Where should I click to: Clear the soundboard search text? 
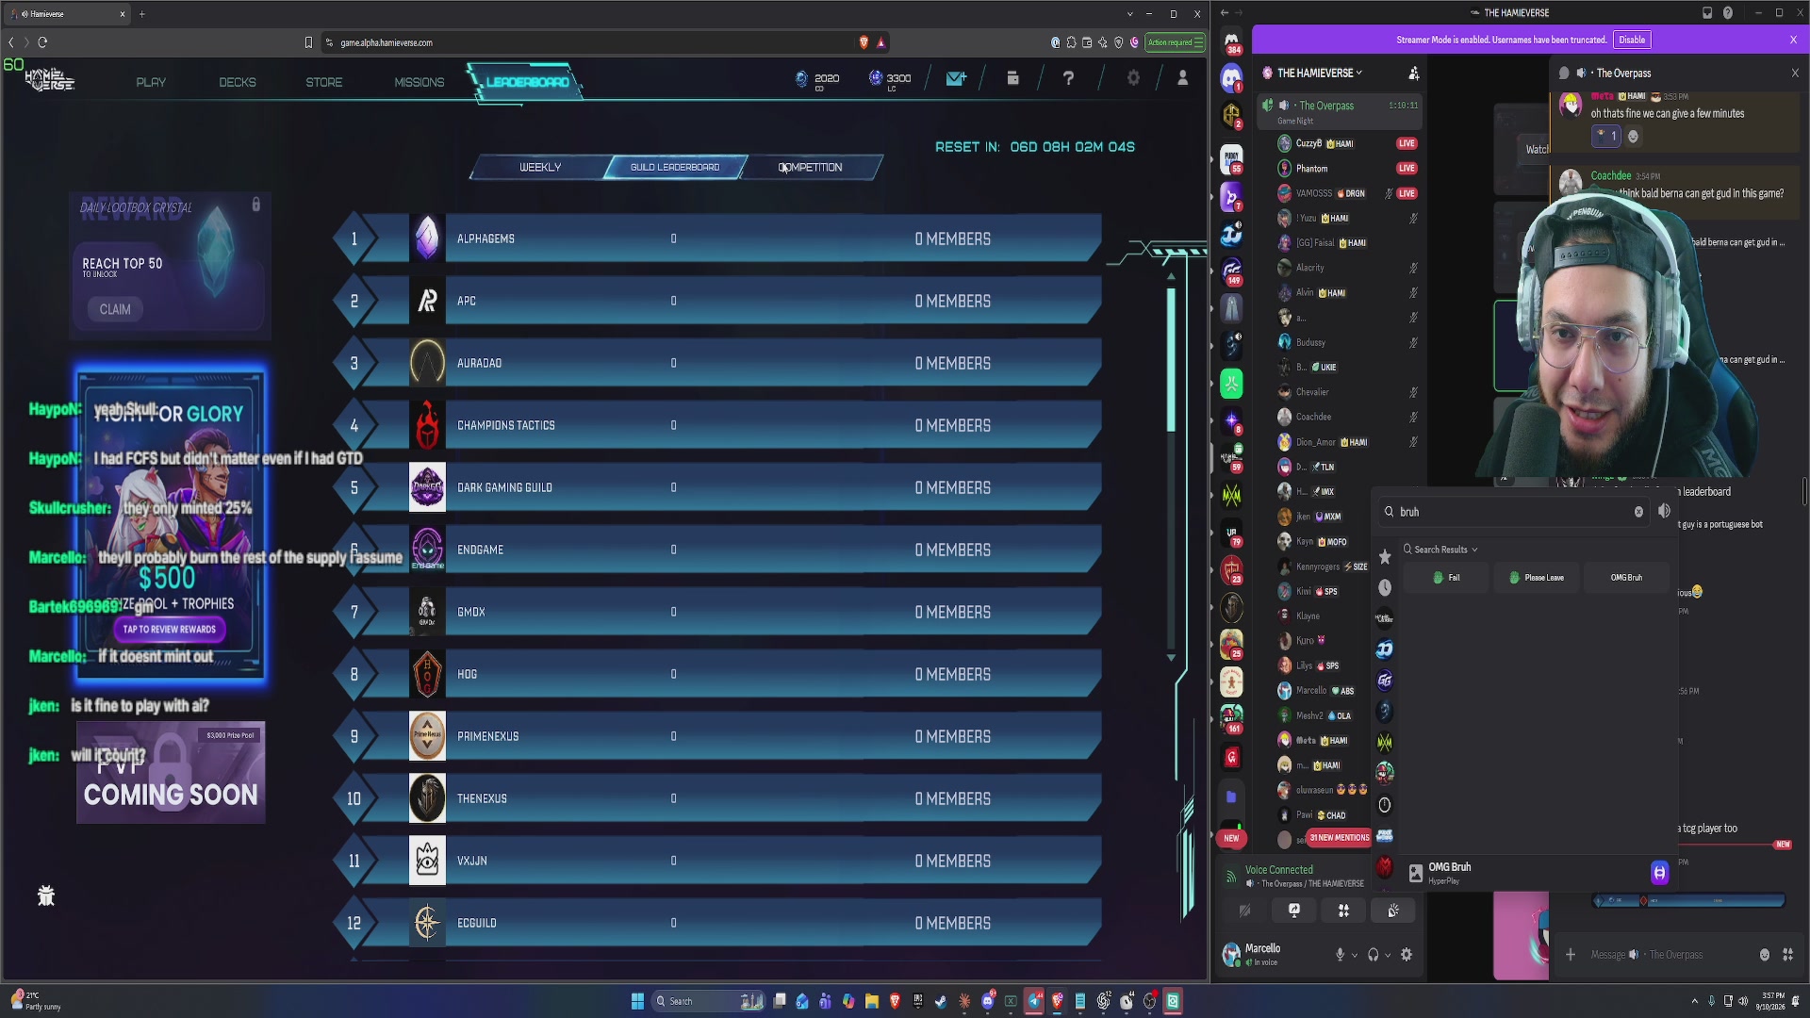[1638, 512]
